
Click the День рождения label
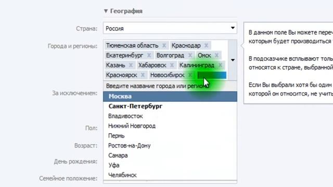coord(75,162)
